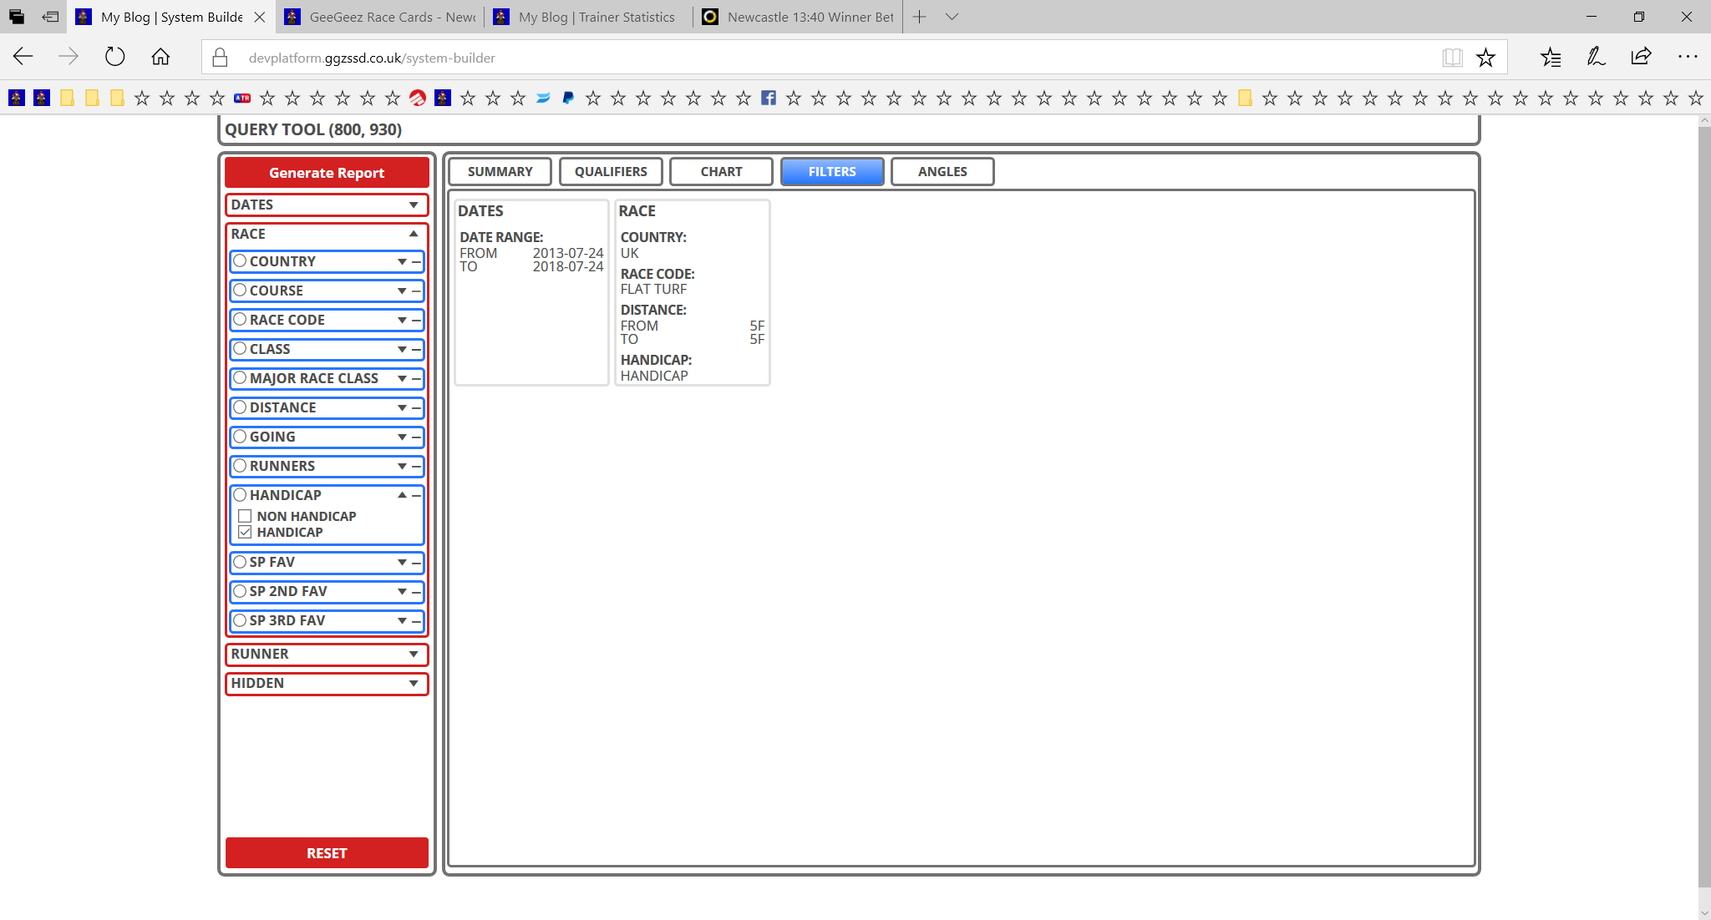Open the GeeGeez Race Cards browser tab
This screenshot has width=1711, height=920.
point(381,17)
